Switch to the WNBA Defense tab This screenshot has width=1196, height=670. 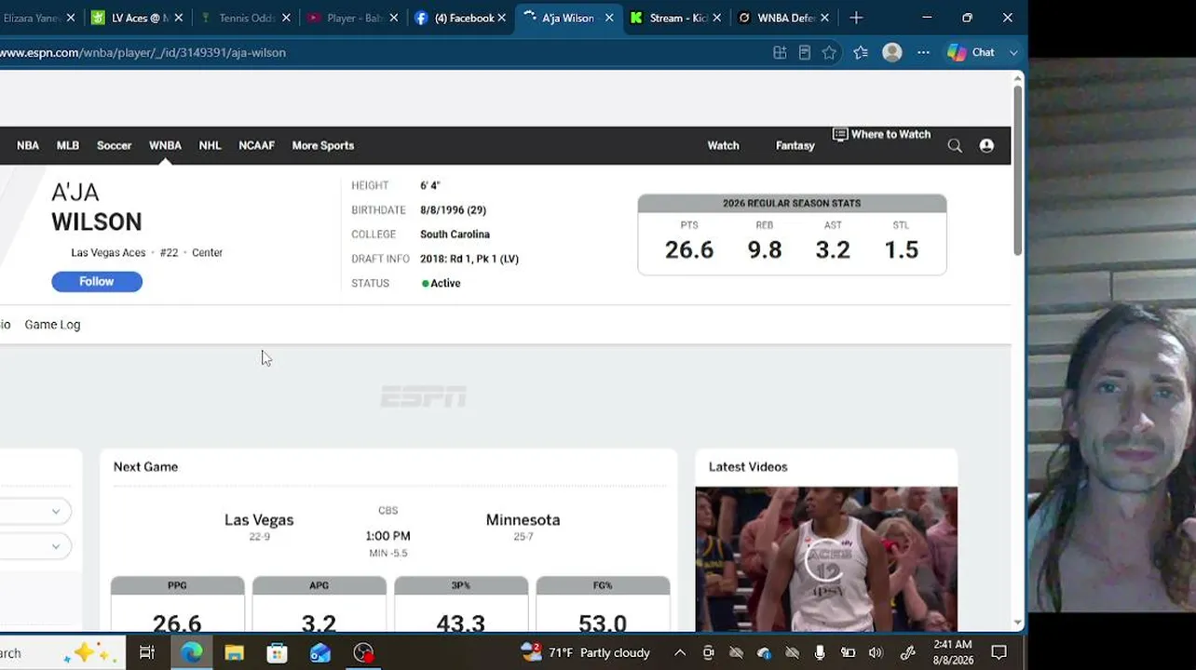pyautogui.click(x=783, y=18)
